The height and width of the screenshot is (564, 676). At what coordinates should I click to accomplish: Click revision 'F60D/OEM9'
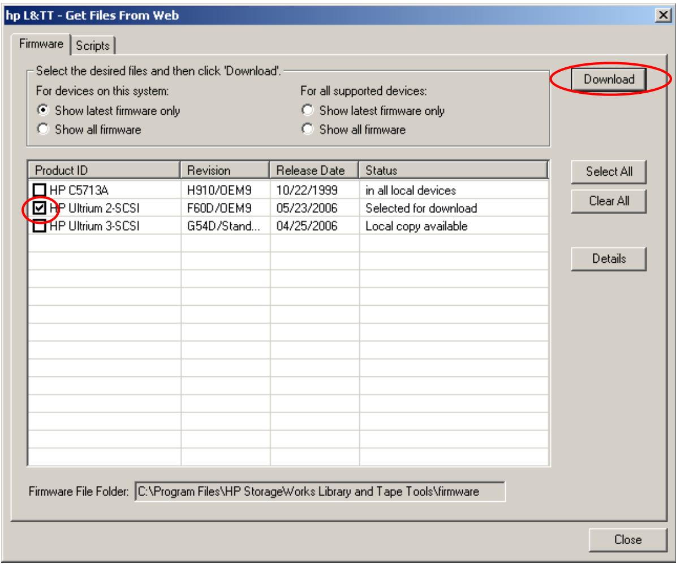point(219,208)
